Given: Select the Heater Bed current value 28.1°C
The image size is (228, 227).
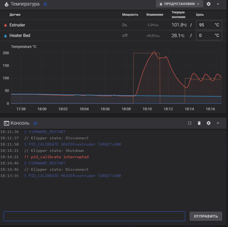Looking at the screenshot, I should pyautogui.click(x=178, y=35).
